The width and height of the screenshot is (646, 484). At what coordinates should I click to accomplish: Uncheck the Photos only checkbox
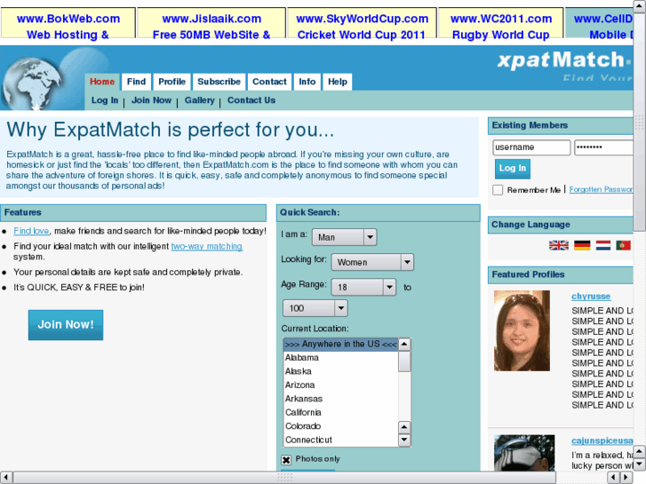point(286,460)
